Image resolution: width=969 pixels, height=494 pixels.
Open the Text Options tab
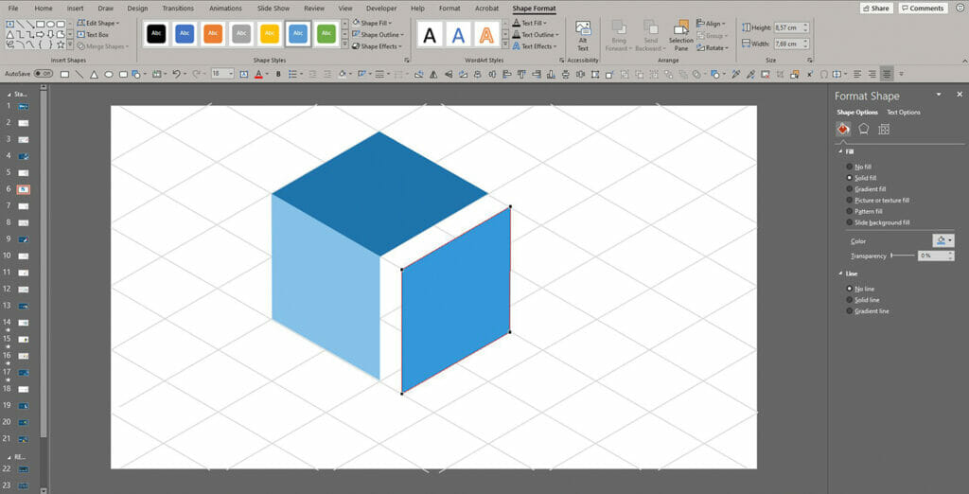pos(903,113)
